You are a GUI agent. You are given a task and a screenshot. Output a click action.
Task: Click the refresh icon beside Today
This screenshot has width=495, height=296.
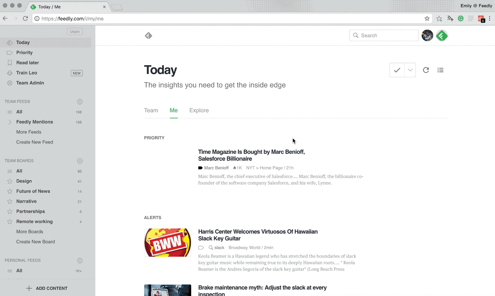coord(426,70)
